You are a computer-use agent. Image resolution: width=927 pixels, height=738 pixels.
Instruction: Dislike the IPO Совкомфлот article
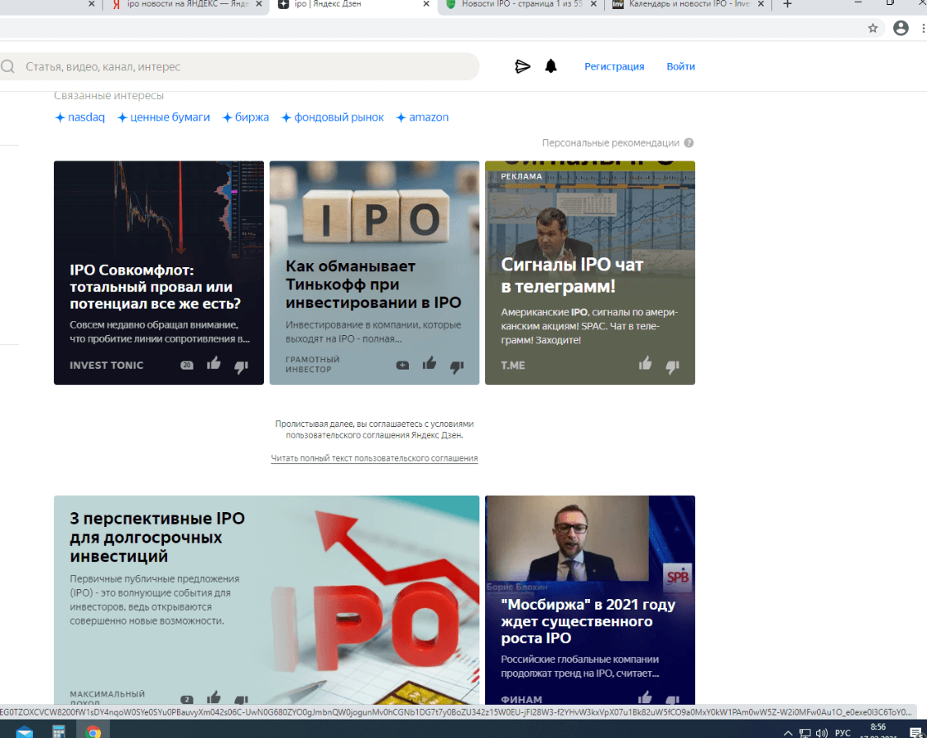pyautogui.click(x=241, y=367)
